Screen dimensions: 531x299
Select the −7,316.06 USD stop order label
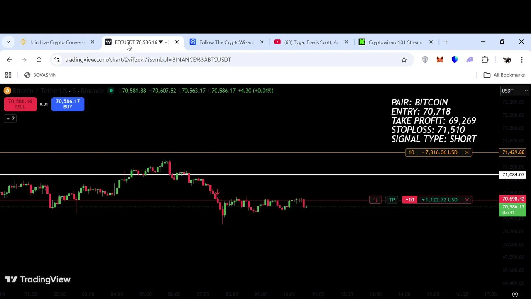point(439,152)
